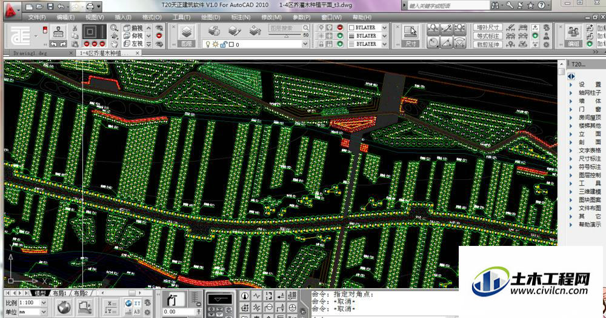Print using the printer icon
606x318 pixels.
click(x=90, y=7)
